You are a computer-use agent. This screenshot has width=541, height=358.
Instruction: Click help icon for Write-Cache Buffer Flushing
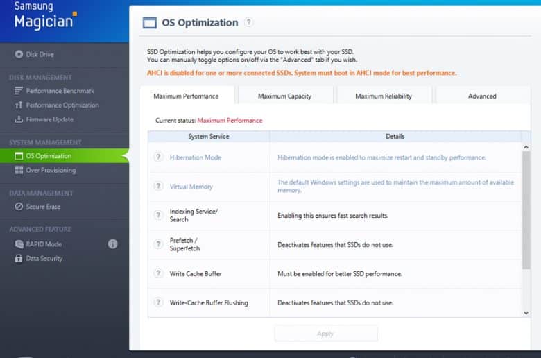pyautogui.click(x=158, y=302)
